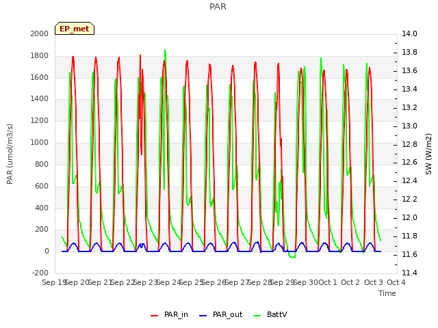Click the BattV dip below zero on Sep 29
438x328 pixels.
[x=292, y=257]
